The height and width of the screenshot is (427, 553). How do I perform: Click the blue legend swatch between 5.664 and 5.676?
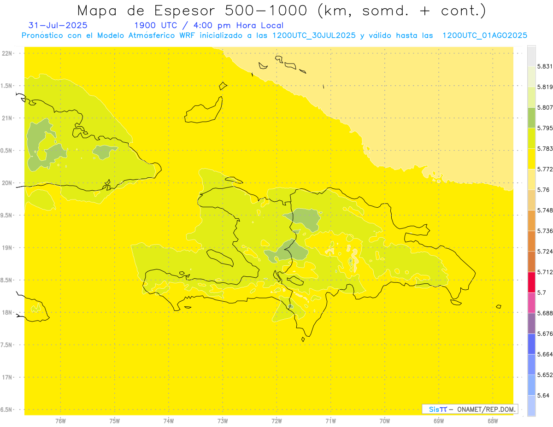pyautogui.click(x=531, y=344)
